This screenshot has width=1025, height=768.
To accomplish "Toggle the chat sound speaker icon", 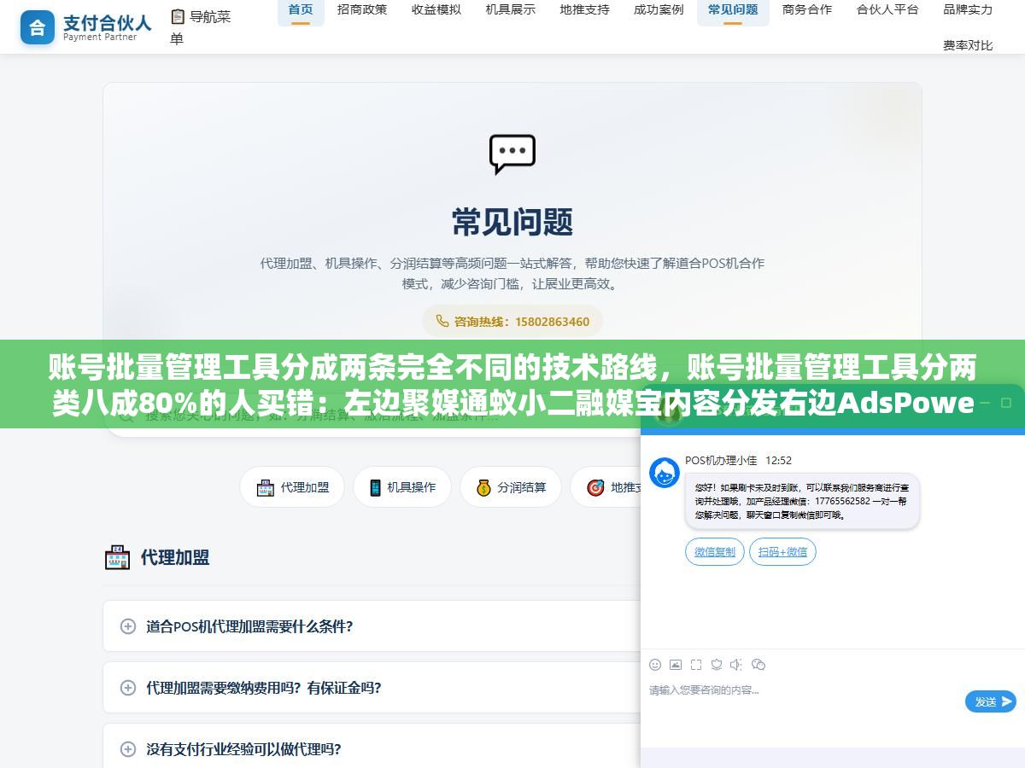I will pos(737,665).
